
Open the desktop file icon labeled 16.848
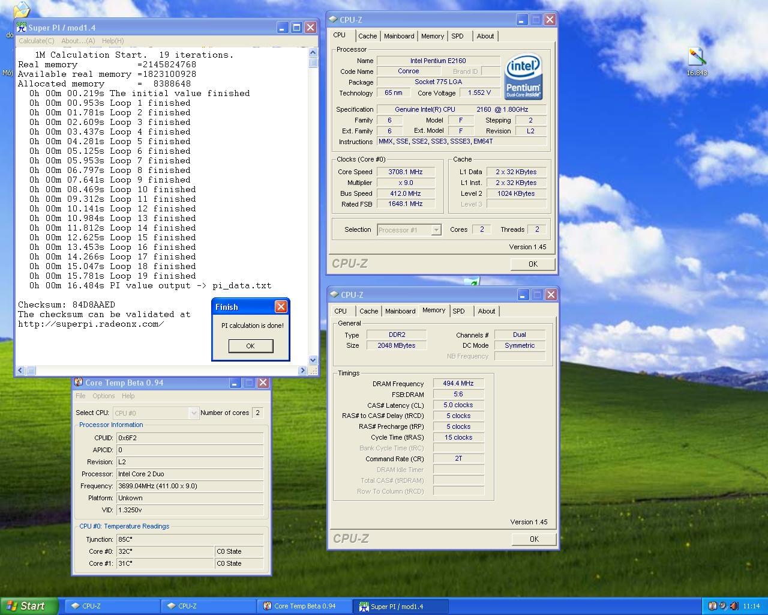point(696,58)
